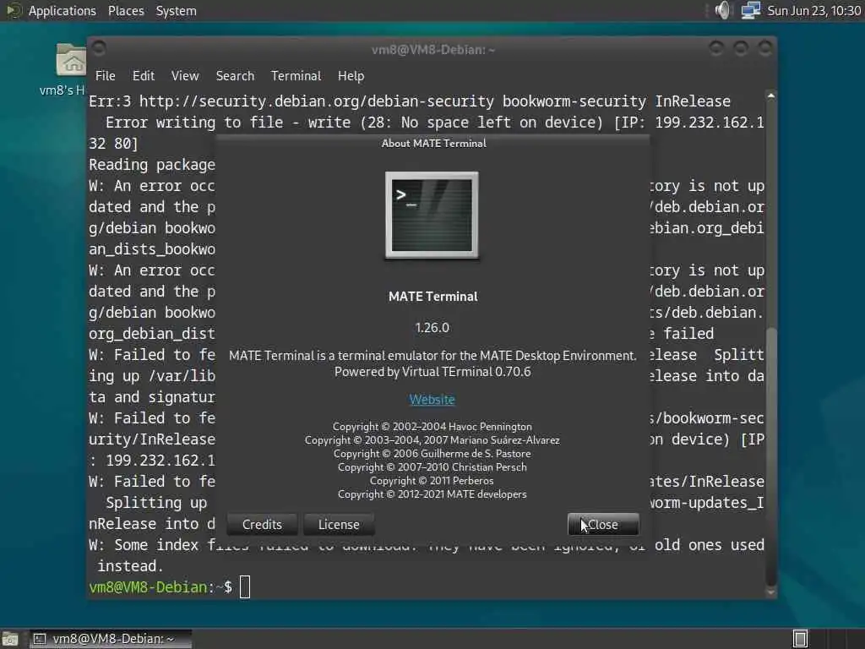Click the 'MATE Terminal' bold title text
Image resolution: width=865 pixels, height=649 pixels.
pos(433,297)
